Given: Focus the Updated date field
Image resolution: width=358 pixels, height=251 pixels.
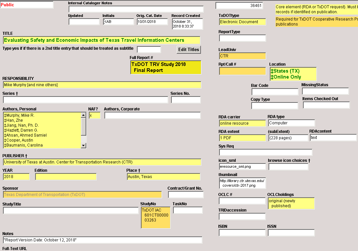Looking at the screenshot, I should tap(84, 22).
